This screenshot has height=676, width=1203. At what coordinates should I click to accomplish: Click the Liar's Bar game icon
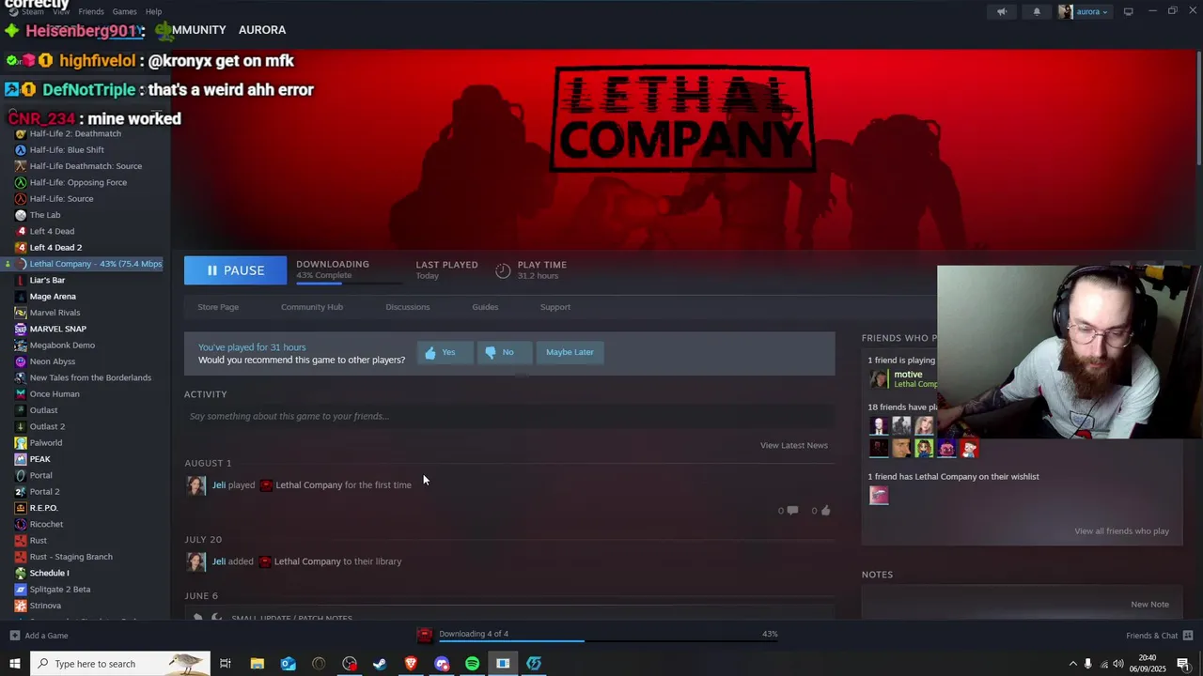[21, 280]
